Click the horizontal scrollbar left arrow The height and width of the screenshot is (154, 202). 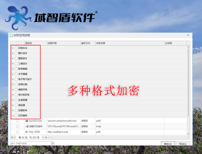pyautogui.click(x=51, y=137)
